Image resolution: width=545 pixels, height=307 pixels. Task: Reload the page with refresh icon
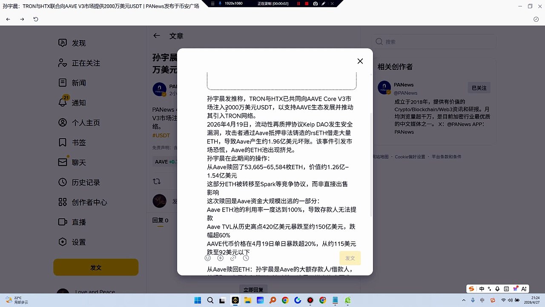(x=36, y=19)
